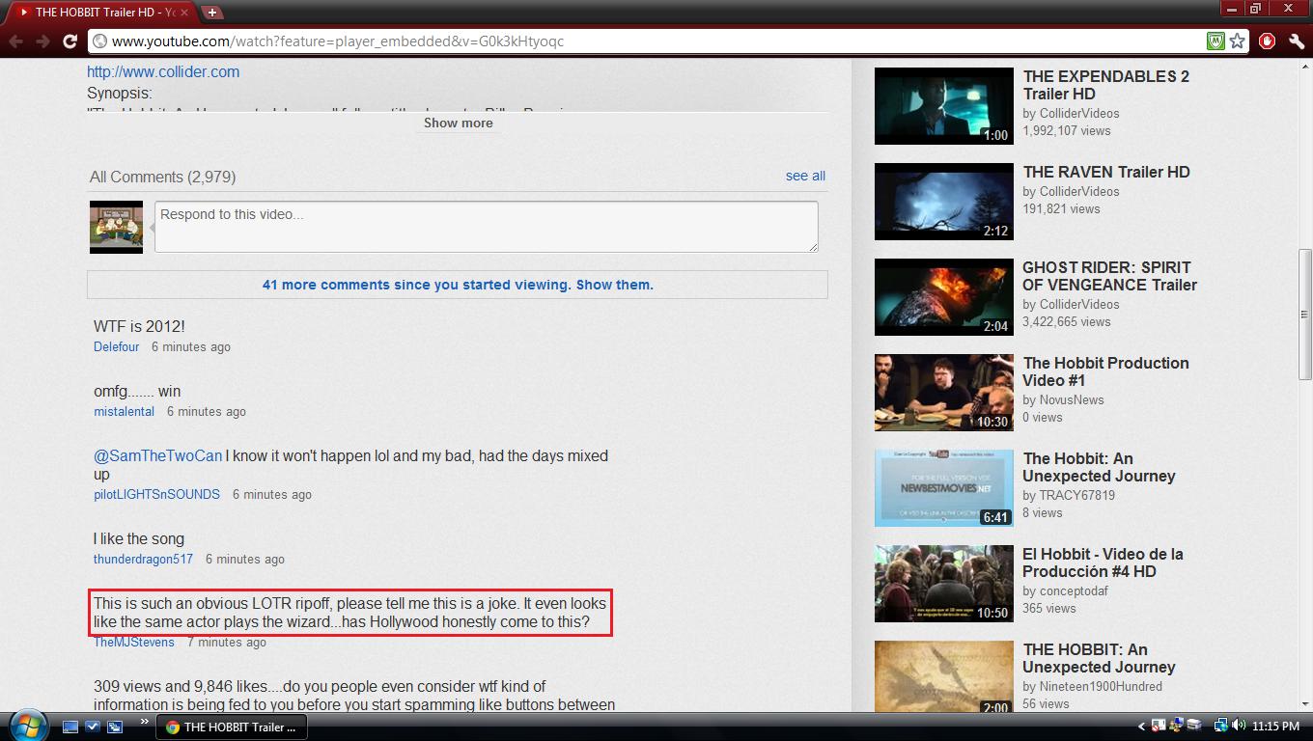Play THE EXPENDABLES 2 Trailer thumbnail

pyautogui.click(x=944, y=106)
